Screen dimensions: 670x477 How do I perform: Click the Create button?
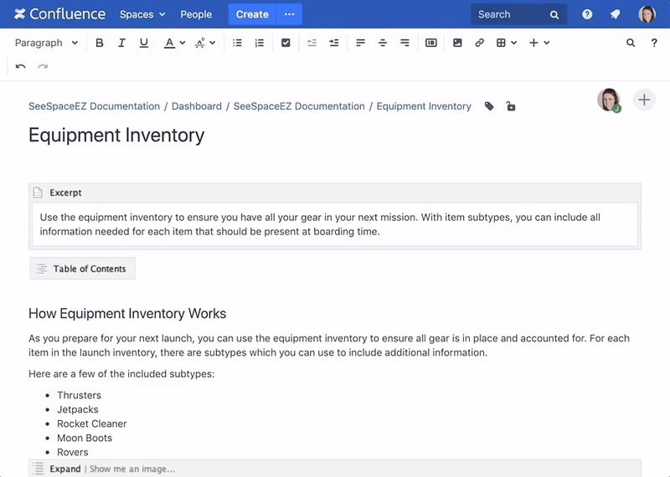252,14
